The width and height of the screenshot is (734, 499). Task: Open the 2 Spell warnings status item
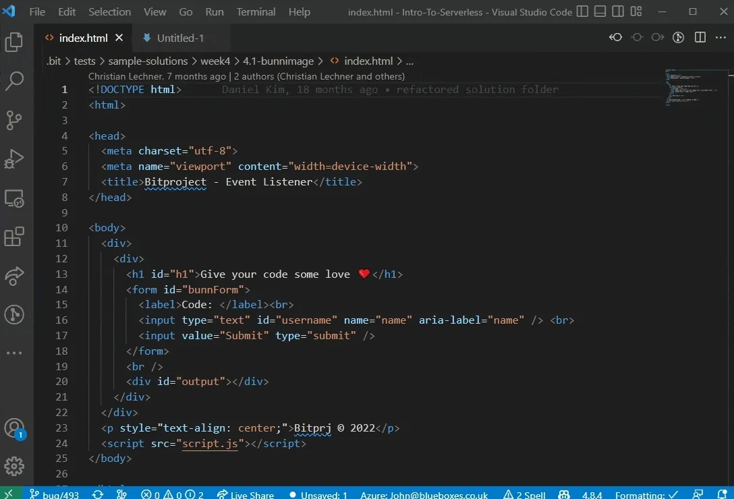click(524, 494)
